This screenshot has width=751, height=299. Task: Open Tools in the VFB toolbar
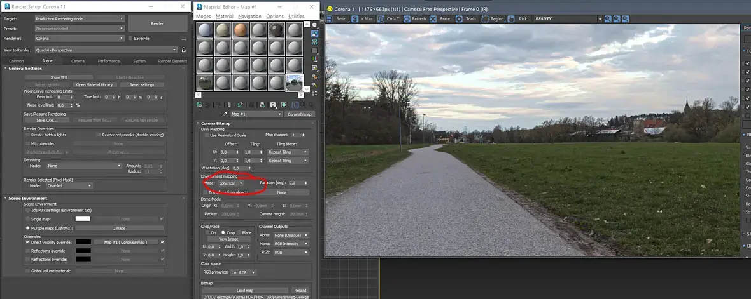pyautogui.click(x=466, y=18)
